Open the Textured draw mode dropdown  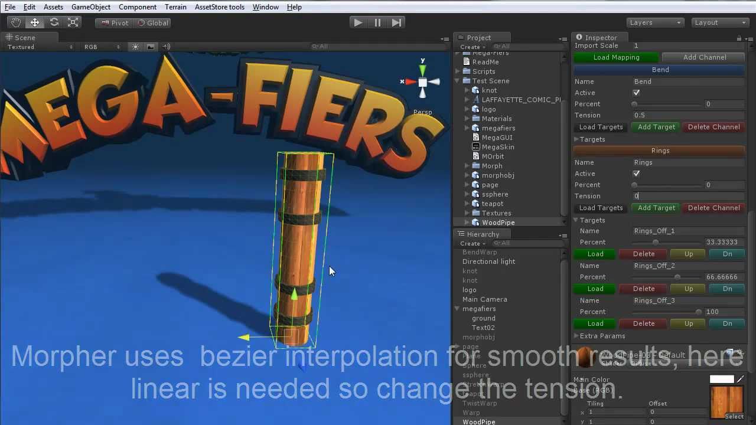point(35,47)
